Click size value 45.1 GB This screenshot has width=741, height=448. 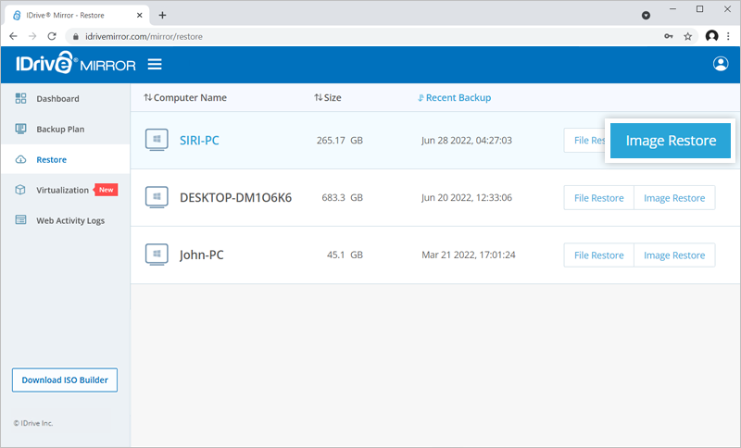coord(345,255)
